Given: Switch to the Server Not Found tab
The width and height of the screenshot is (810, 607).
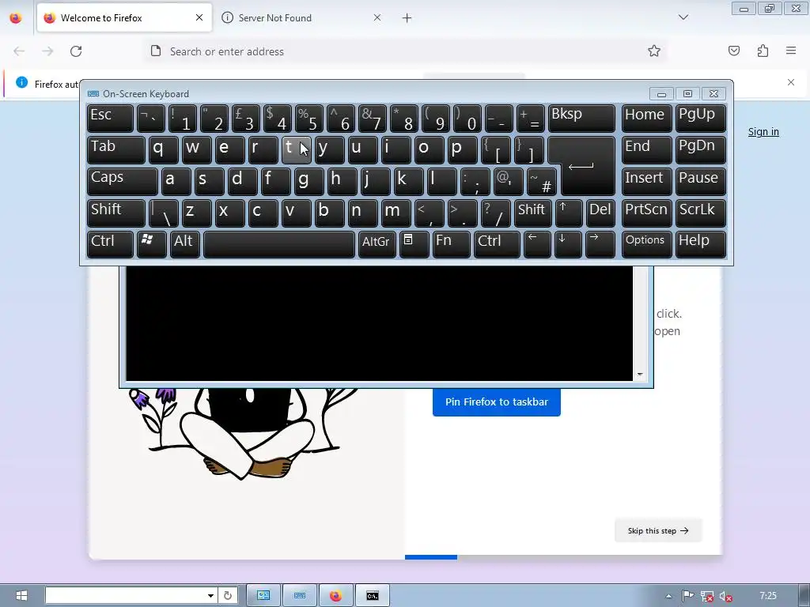Looking at the screenshot, I should tap(301, 18).
